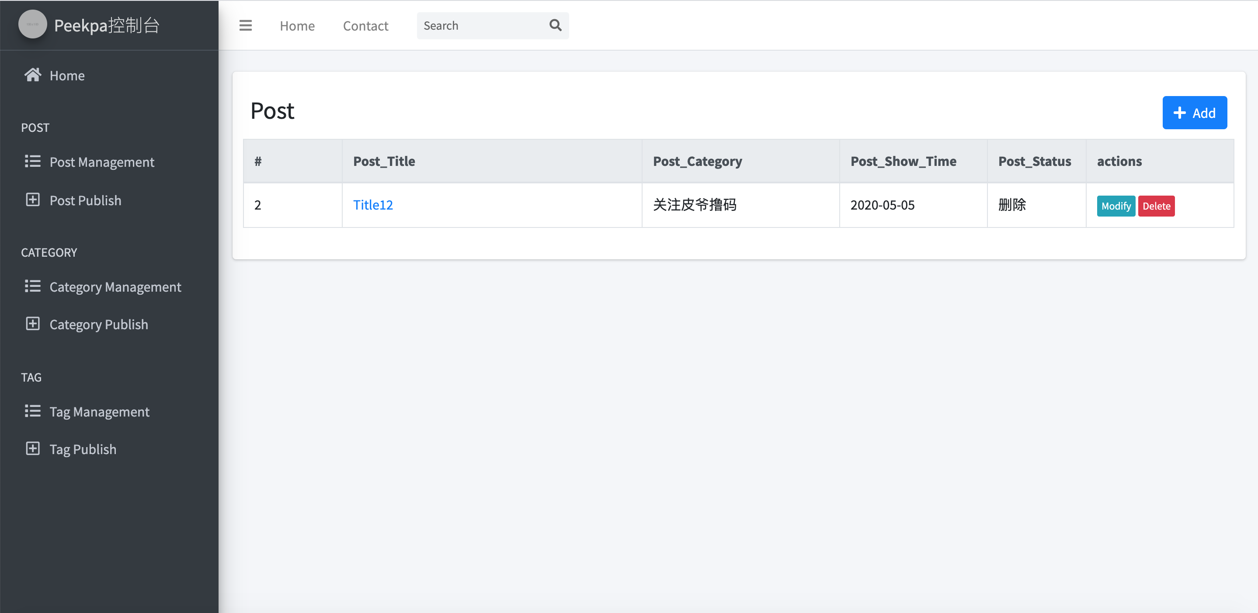This screenshot has height=613, width=1258.
Task: Click the search magnifier icon
Action: tap(555, 25)
